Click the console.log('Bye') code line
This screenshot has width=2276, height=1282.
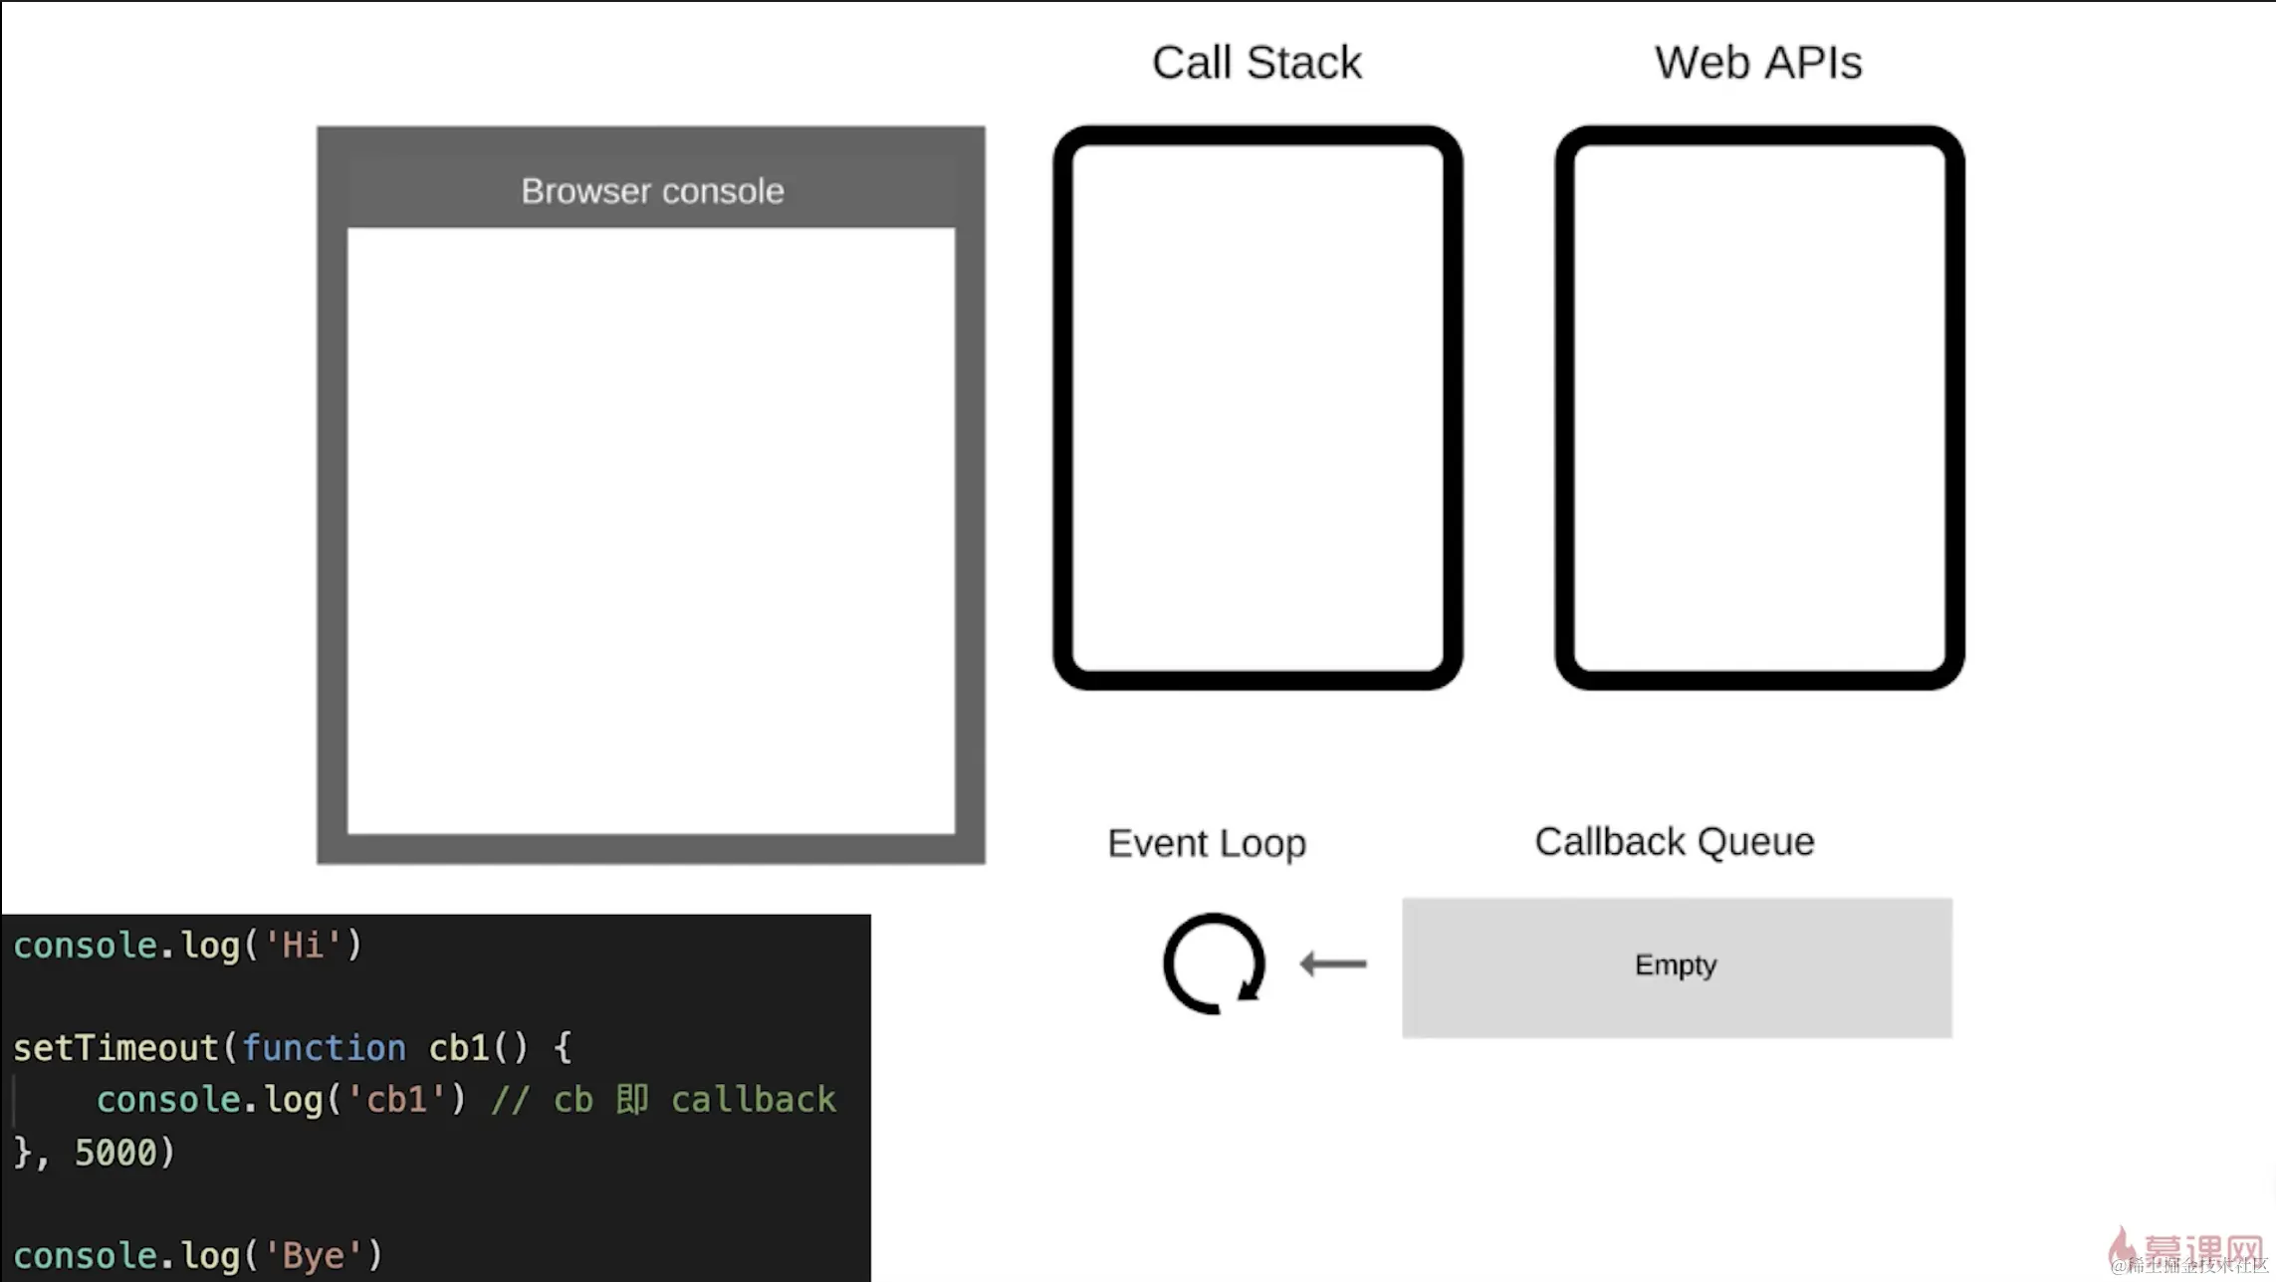coord(197,1256)
